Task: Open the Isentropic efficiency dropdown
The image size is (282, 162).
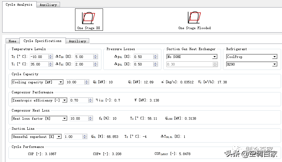Action: tap(64, 100)
